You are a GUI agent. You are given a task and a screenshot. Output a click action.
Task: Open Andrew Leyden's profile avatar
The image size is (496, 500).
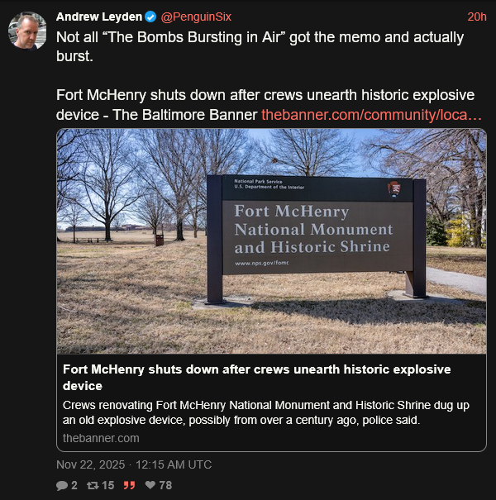pyautogui.click(x=27, y=31)
